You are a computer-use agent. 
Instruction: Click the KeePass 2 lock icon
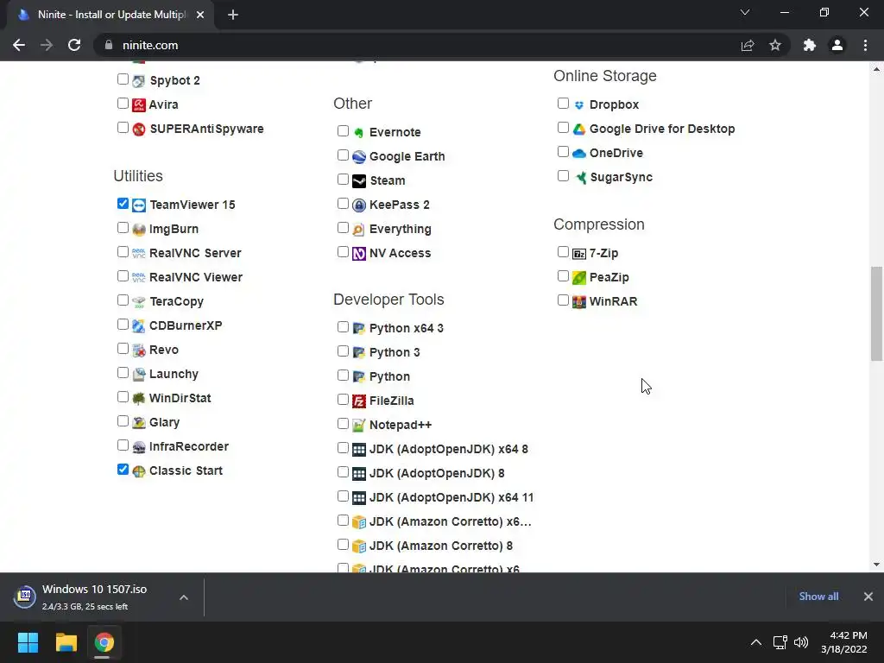358,205
